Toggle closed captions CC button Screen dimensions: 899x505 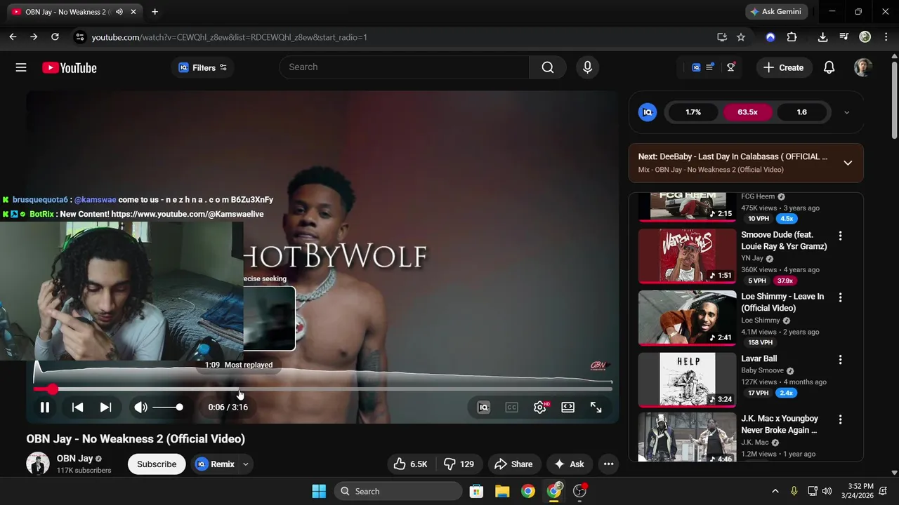(x=512, y=408)
